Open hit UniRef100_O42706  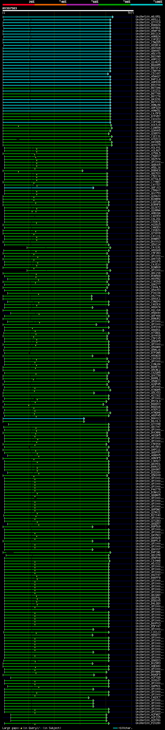pos(148,296)
